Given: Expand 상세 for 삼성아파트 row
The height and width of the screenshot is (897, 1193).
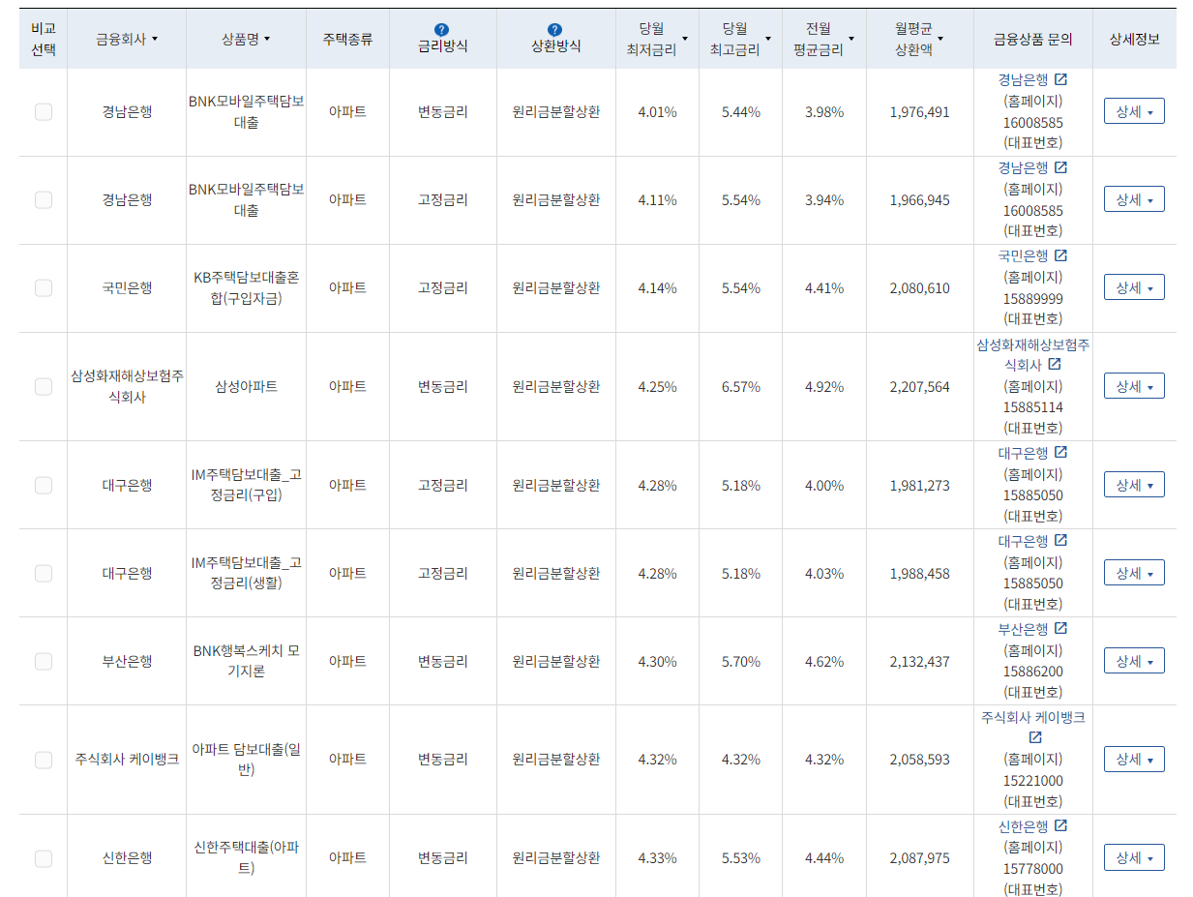Looking at the screenshot, I should click(1134, 387).
